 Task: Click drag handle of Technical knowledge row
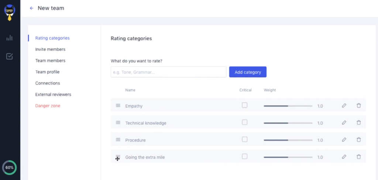coord(118,123)
